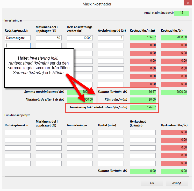Select second-row Avskrivningstid field in Investeringar
This screenshot has height=191, width=194.
tap(111, 46)
